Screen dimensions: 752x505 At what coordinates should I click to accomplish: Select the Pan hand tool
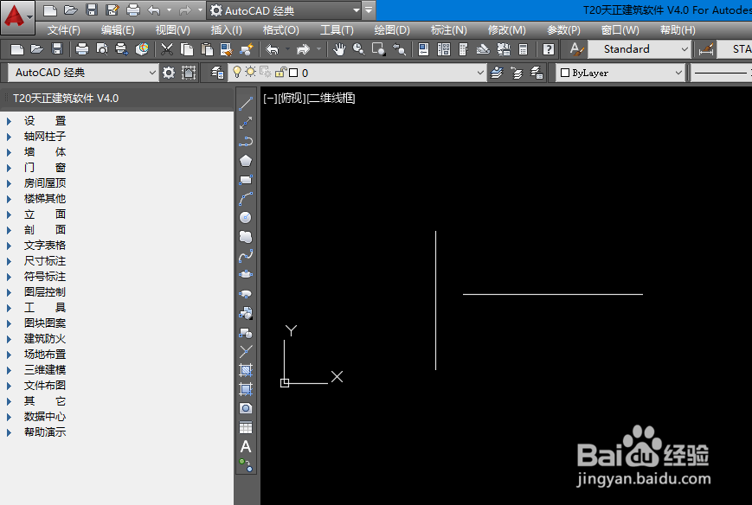coord(339,49)
